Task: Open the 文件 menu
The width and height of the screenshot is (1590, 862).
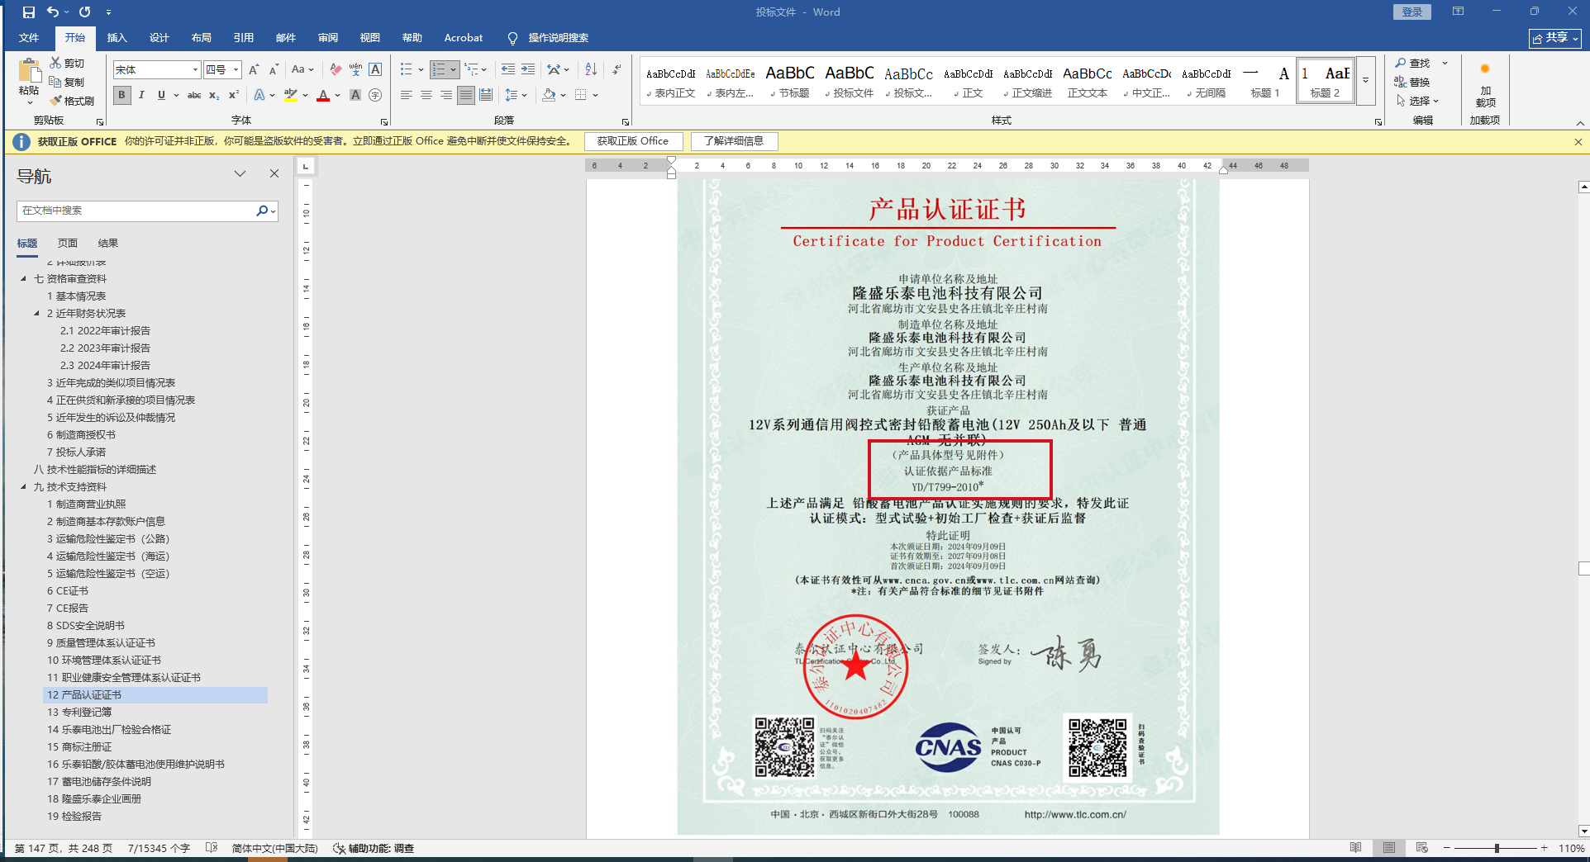Action: [x=29, y=38]
